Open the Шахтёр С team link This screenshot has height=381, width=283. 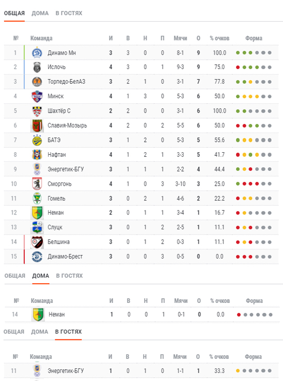[x=59, y=111]
